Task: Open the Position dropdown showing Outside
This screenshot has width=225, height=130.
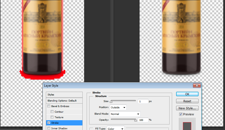Action: [118, 107]
